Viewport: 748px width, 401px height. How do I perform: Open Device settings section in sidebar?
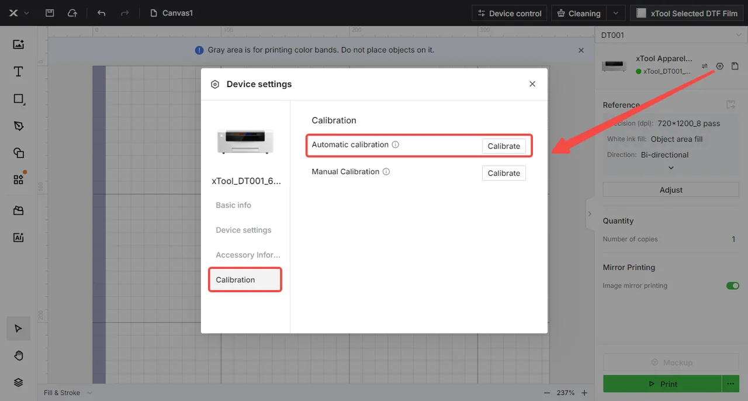point(244,230)
